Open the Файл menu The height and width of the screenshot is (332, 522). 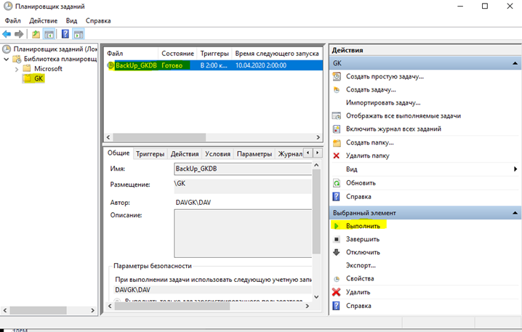click(12, 20)
